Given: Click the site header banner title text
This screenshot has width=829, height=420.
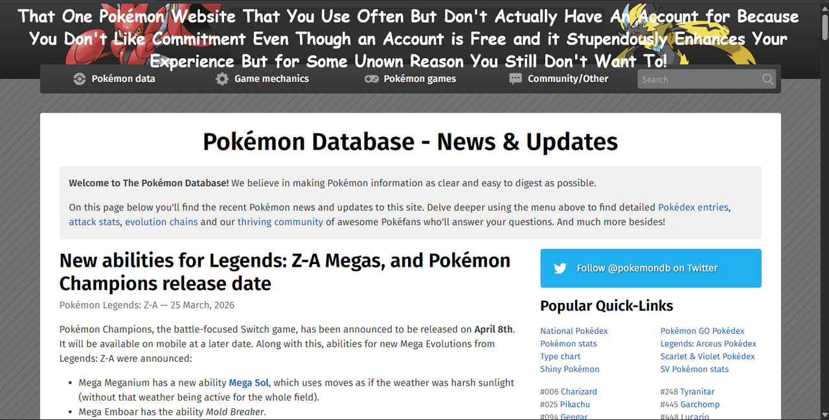Looking at the screenshot, I should click(408, 38).
